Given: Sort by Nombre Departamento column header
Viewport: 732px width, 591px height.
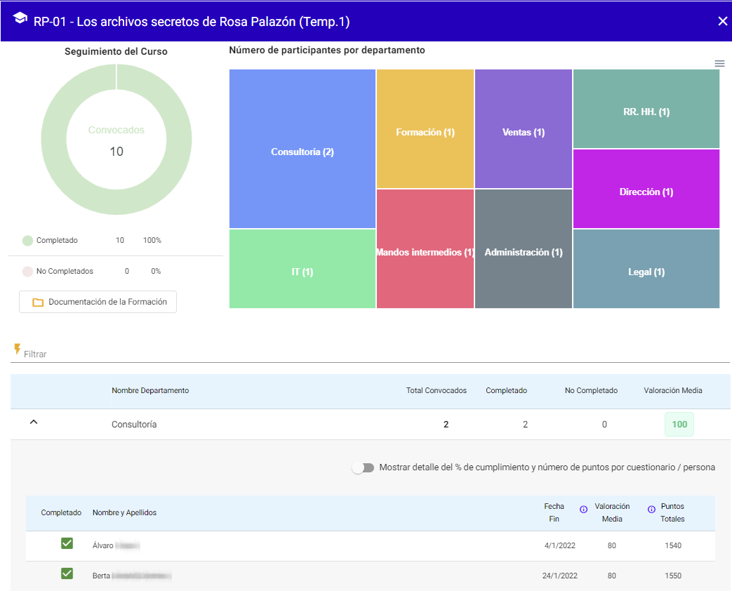Looking at the screenshot, I should click(150, 391).
